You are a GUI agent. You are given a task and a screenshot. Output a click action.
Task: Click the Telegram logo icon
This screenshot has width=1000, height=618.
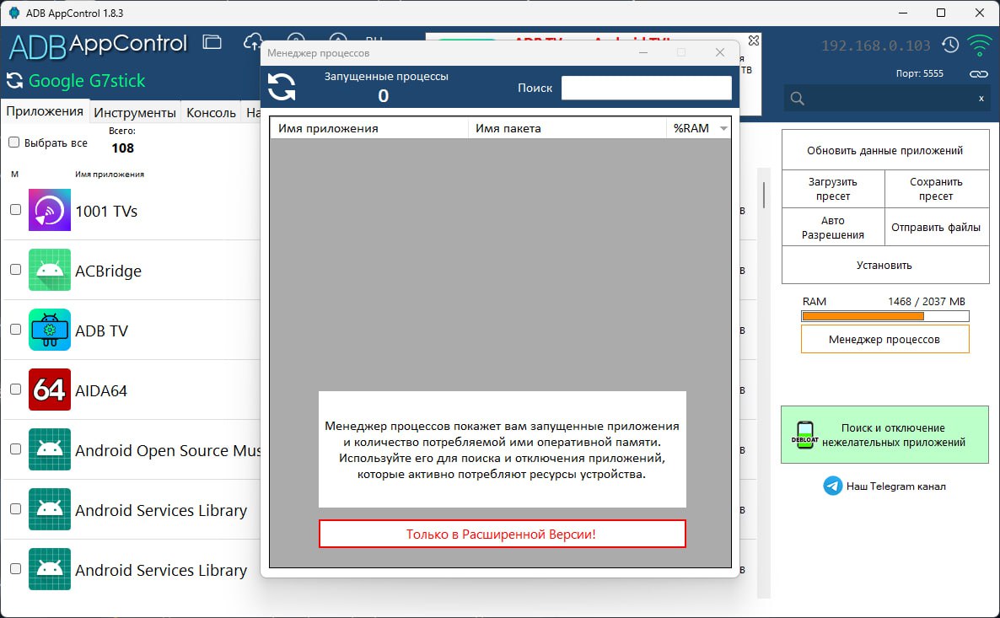pyautogui.click(x=832, y=486)
